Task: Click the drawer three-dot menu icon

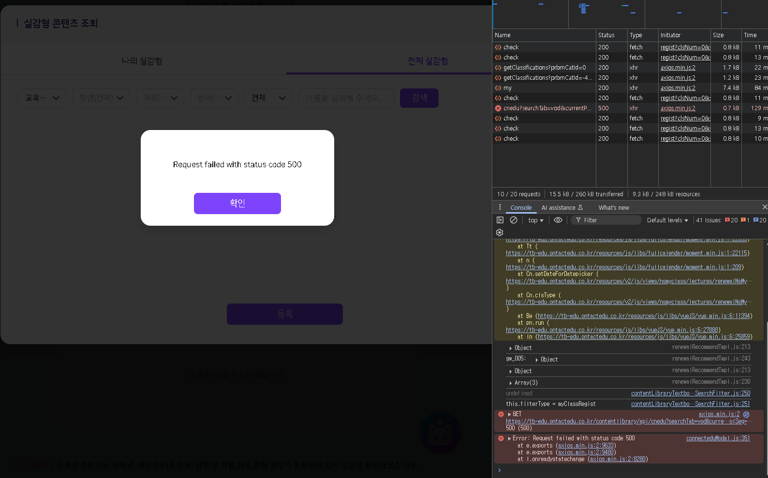Action: pos(500,207)
